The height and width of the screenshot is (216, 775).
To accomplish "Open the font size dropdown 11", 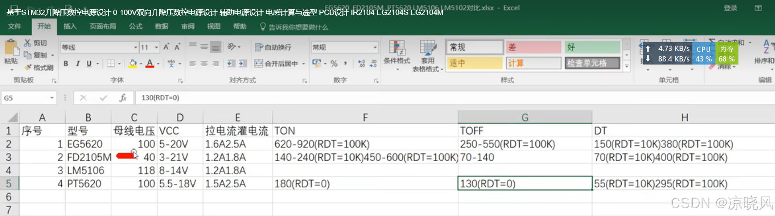I will pos(156,47).
